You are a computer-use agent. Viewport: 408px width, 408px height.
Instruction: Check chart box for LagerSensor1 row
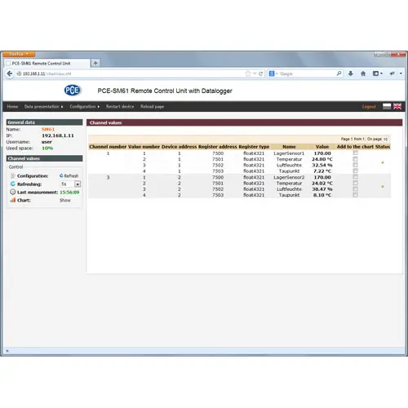click(355, 153)
